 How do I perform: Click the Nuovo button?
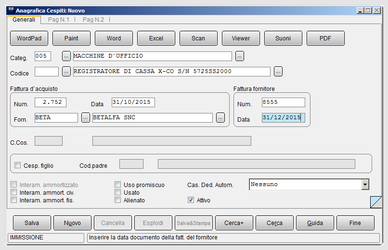[73, 223]
